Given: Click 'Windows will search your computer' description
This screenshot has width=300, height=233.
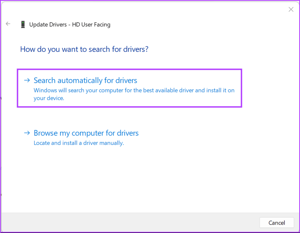Looking at the screenshot, I should click(134, 94).
